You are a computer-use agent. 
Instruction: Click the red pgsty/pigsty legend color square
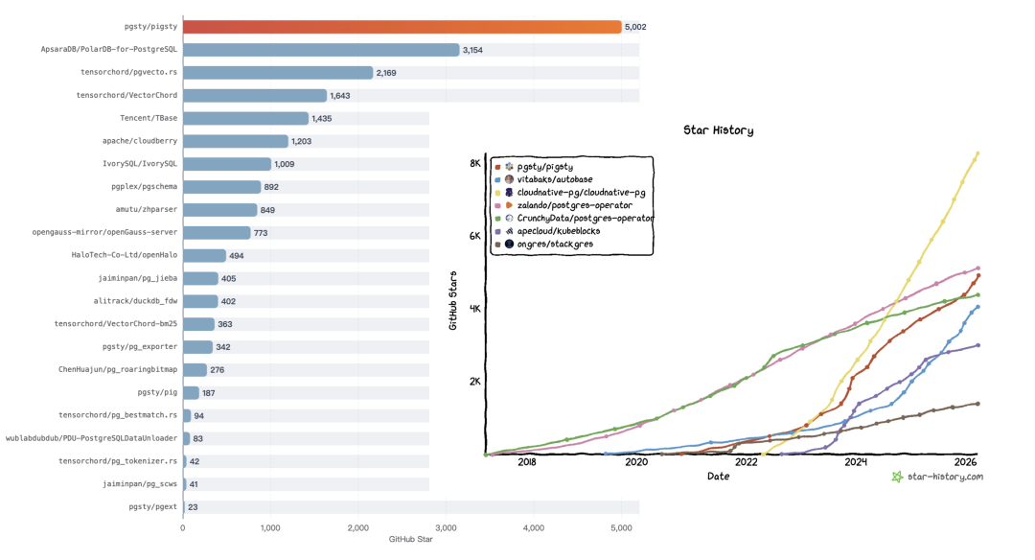tap(497, 167)
